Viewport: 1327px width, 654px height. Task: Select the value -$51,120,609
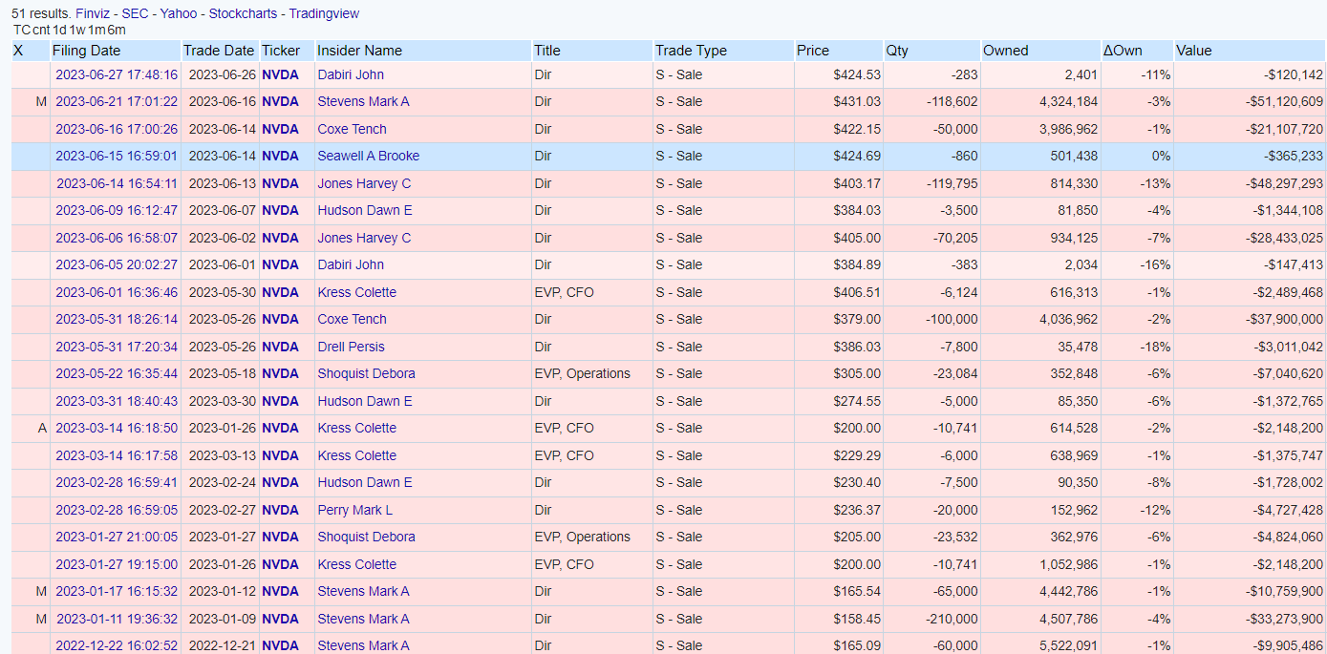(x=1285, y=101)
